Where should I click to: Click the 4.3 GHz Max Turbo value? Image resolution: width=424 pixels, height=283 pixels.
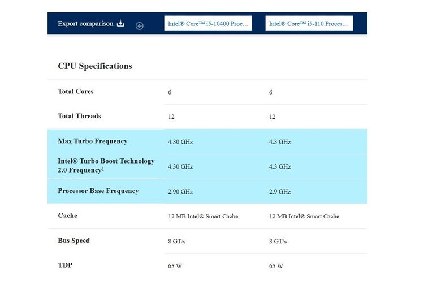pyautogui.click(x=280, y=142)
